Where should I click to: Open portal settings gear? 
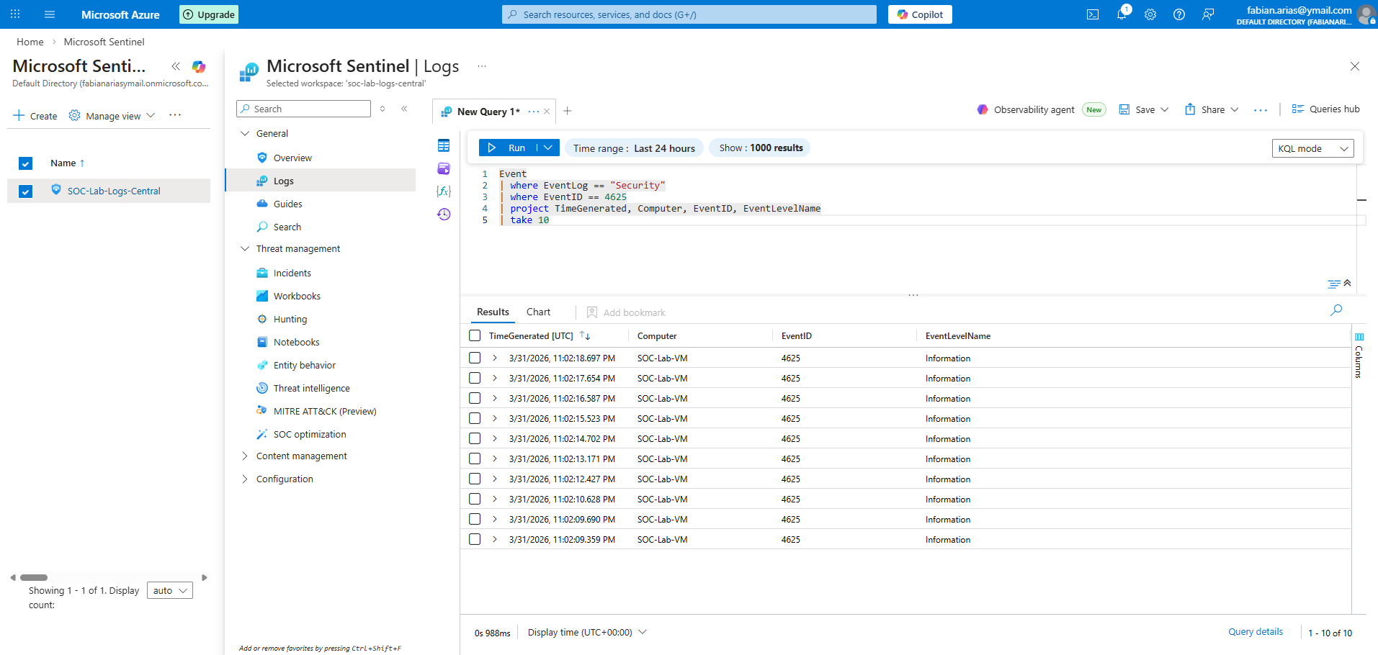[x=1150, y=14]
